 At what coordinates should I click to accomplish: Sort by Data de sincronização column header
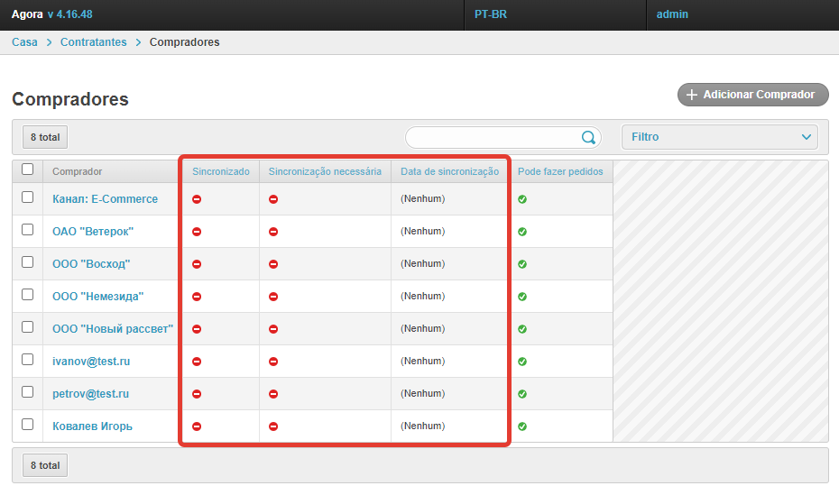point(449,171)
